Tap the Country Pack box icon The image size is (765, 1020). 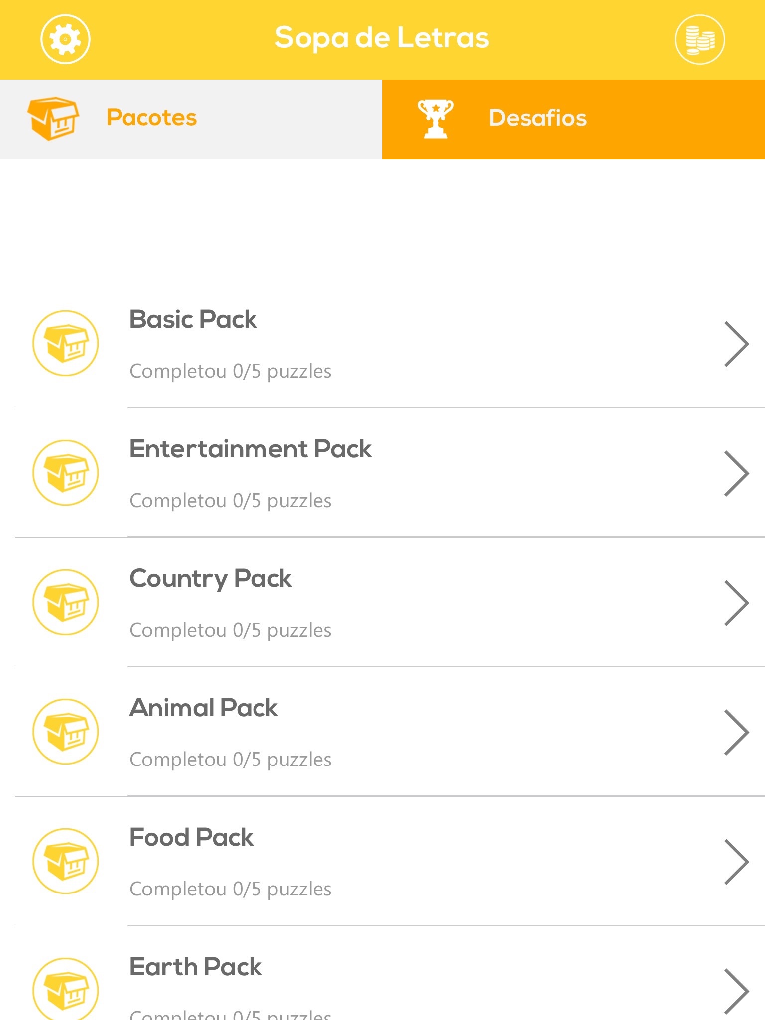(66, 602)
